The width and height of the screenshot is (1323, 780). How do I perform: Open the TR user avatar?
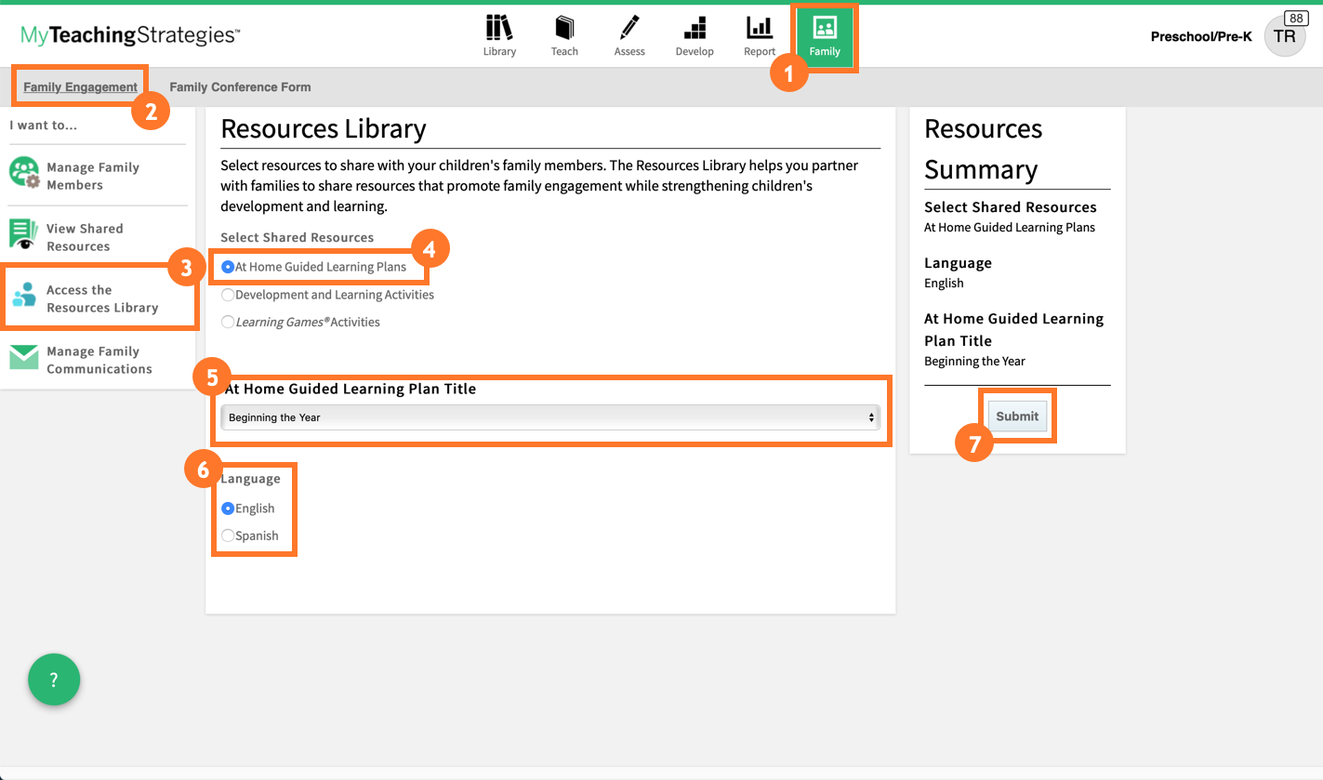pos(1284,36)
